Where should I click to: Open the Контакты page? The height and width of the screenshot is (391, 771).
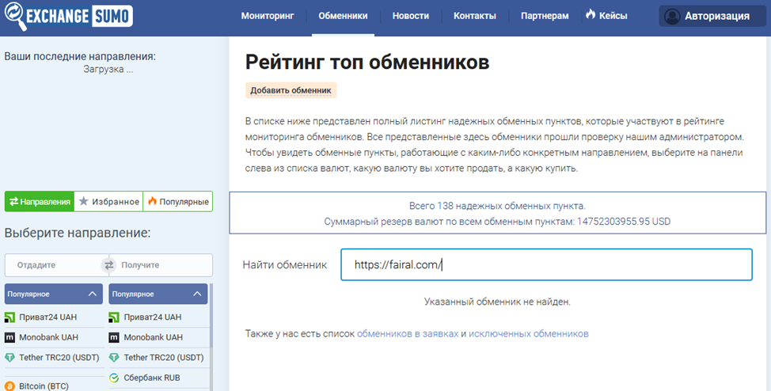click(x=474, y=16)
